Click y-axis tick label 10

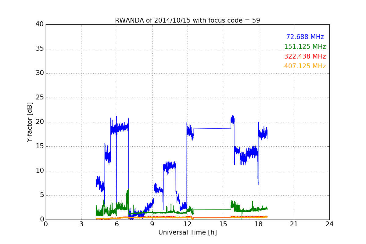coord(40,171)
